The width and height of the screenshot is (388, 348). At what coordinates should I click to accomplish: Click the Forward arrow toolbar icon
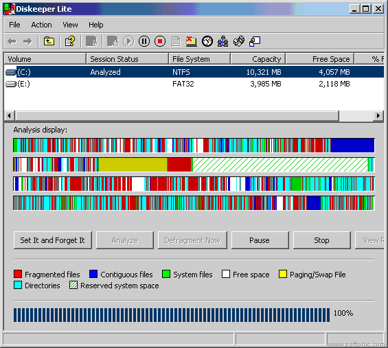point(27,41)
